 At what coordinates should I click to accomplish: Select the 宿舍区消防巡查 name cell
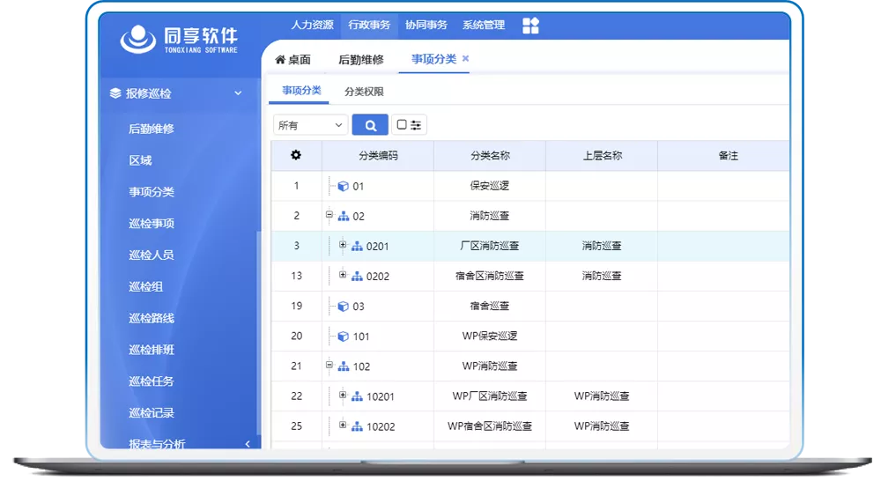[489, 276]
